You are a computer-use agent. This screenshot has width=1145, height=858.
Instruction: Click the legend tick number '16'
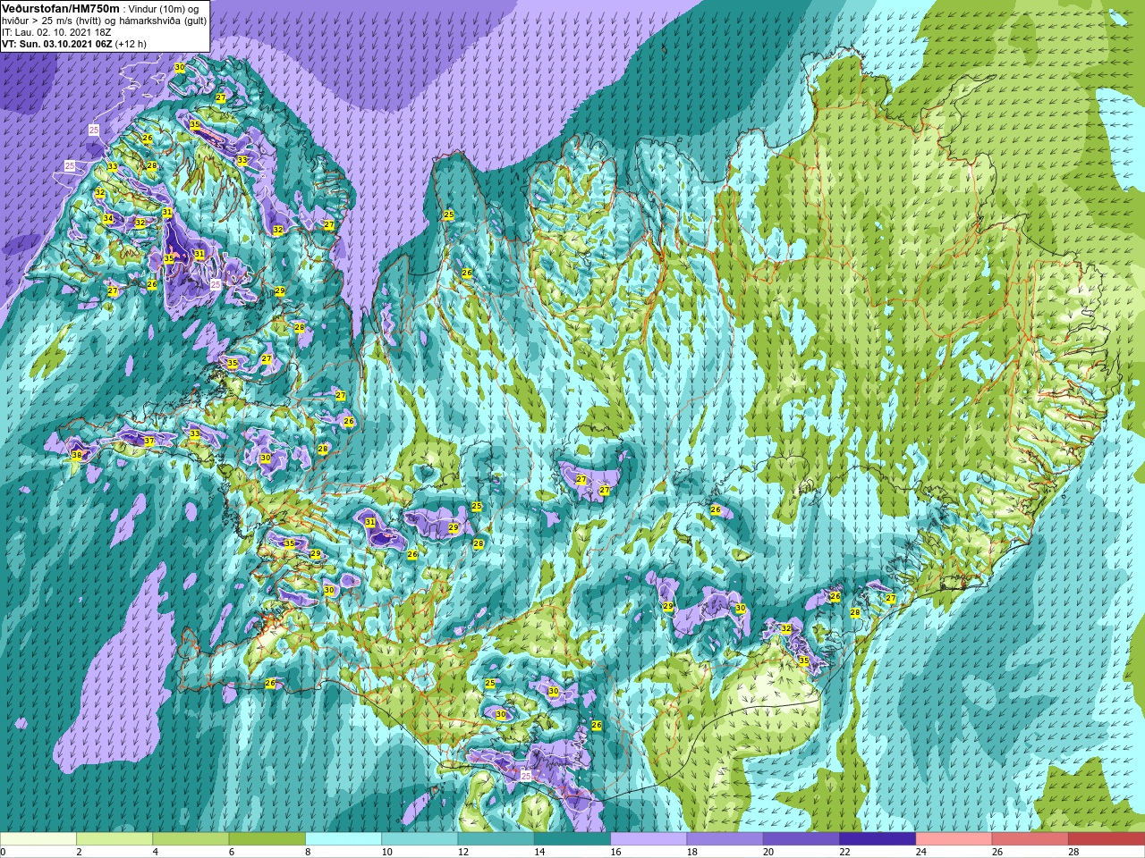point(615,852)
